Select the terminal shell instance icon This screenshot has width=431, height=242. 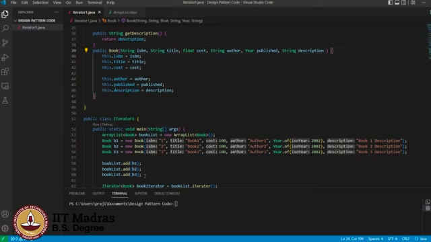pos(428,202)
